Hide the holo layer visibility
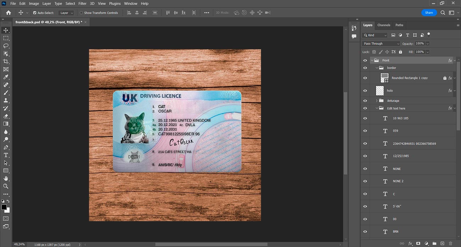The height and width of the screenshot is (247, 461). click(365, 90)
